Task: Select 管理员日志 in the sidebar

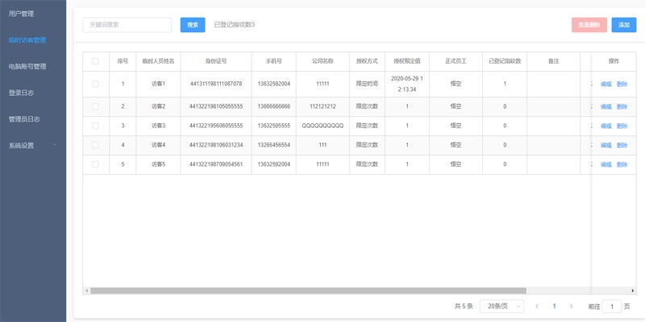Action: 24,119
